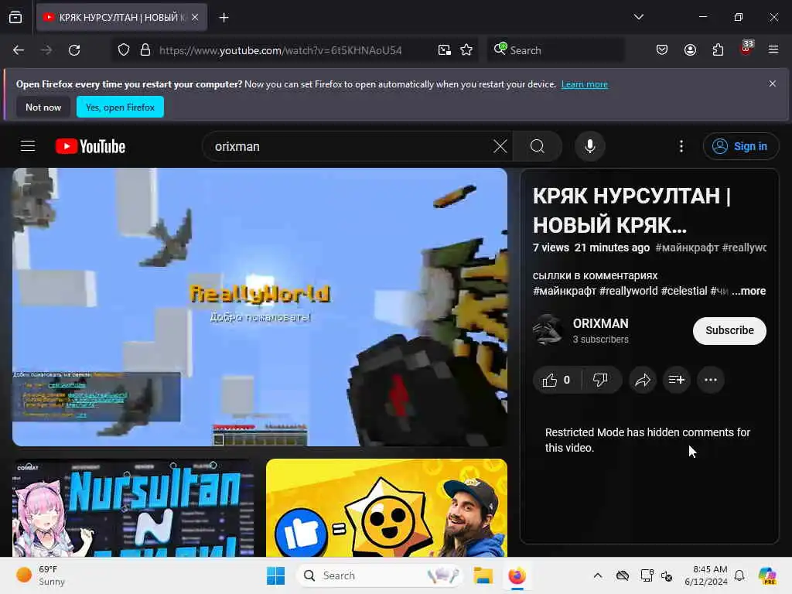Open tracking protection shield icon
The image size is (792, 594).
tap(124, 50)
